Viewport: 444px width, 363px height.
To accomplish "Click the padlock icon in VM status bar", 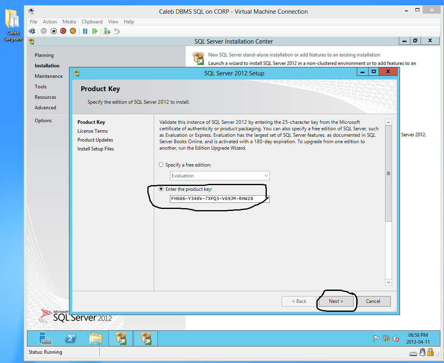I will [430, 352].
